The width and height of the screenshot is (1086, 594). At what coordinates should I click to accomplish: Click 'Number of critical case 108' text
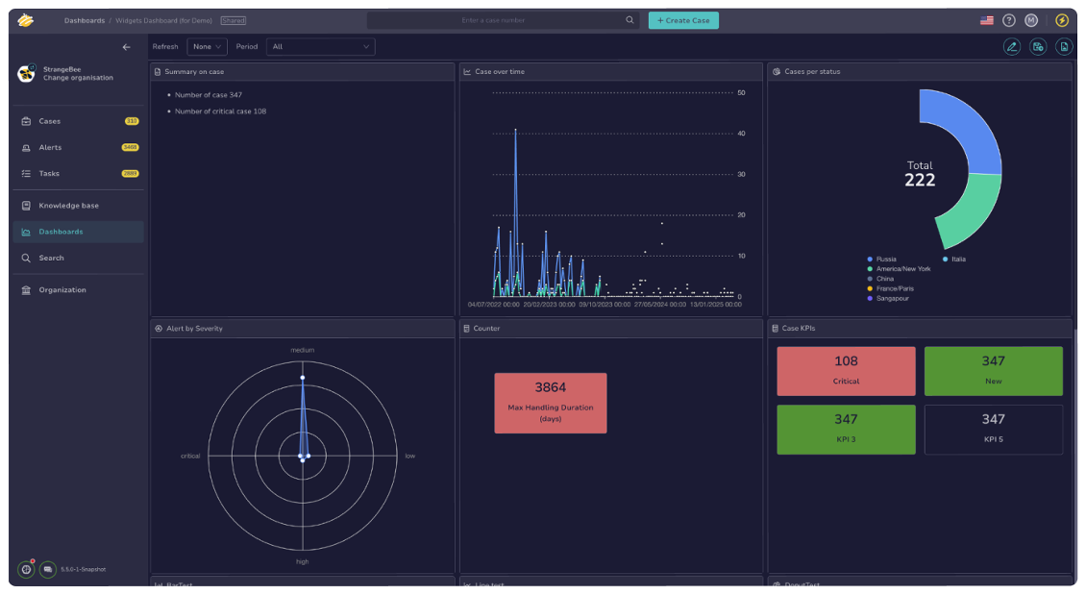click(x=220, y=111)
